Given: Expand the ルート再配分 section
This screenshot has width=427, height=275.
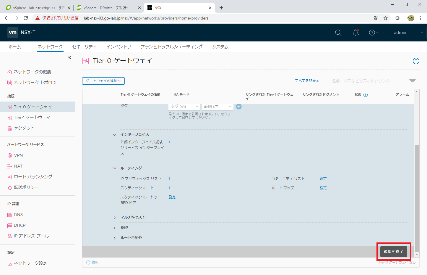Looking at the screenshot, I should (x=115, y=238).
